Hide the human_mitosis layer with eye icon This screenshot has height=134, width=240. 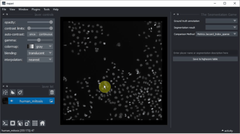click(12, 101)
